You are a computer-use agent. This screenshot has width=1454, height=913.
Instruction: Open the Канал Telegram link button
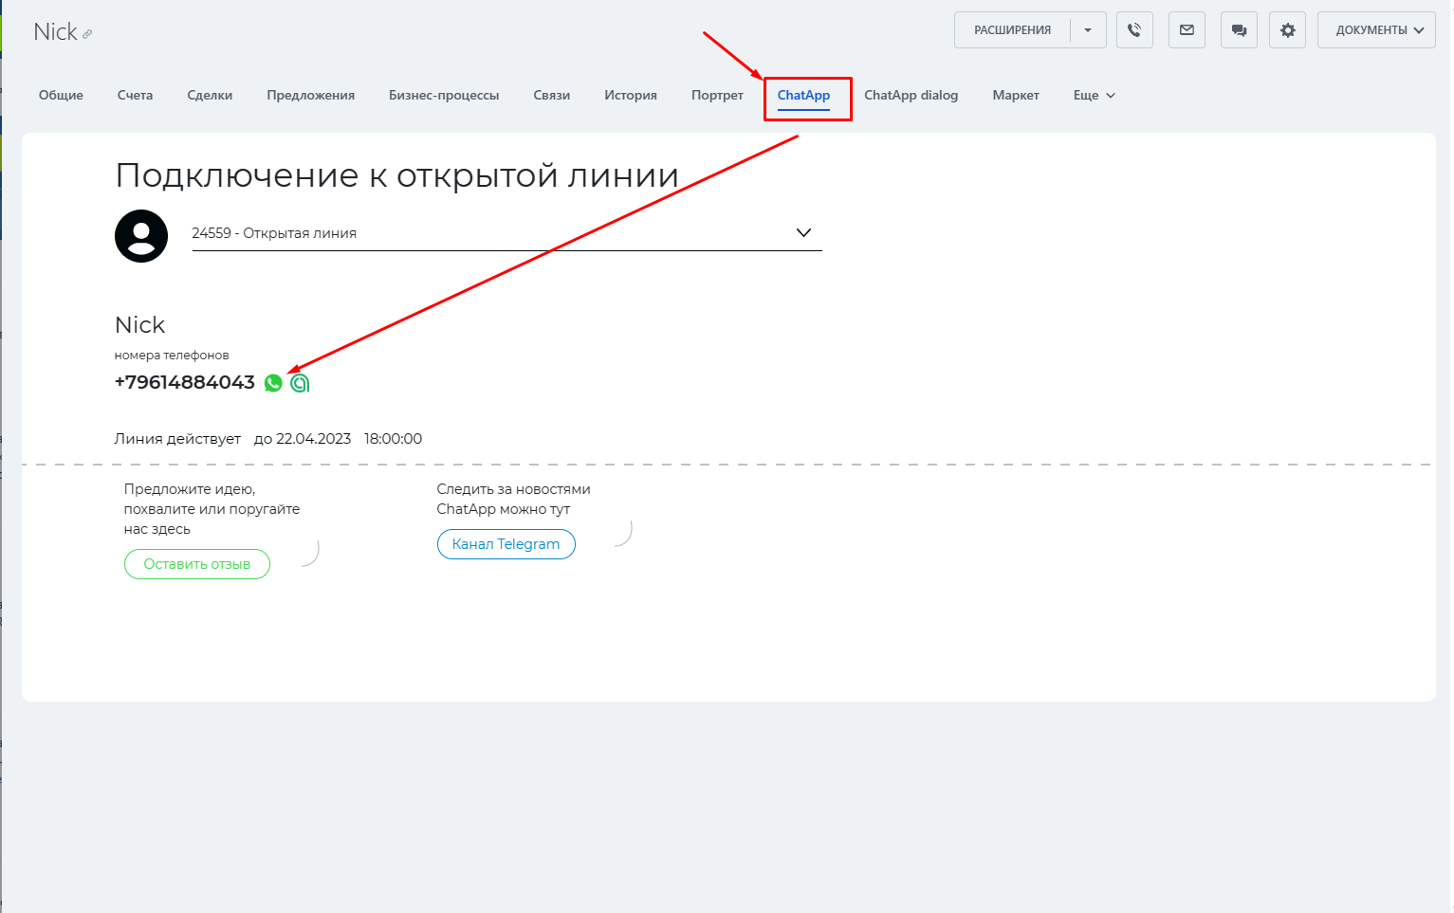(506, 544)
